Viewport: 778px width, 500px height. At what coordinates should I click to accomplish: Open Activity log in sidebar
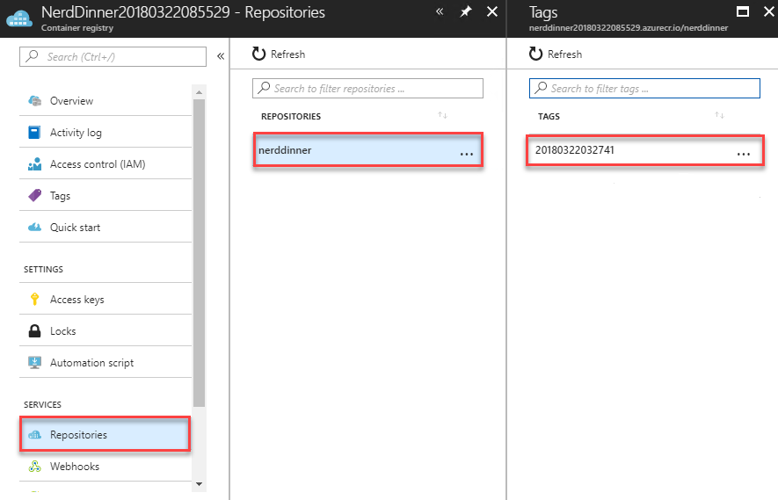(x=105, y=133)
